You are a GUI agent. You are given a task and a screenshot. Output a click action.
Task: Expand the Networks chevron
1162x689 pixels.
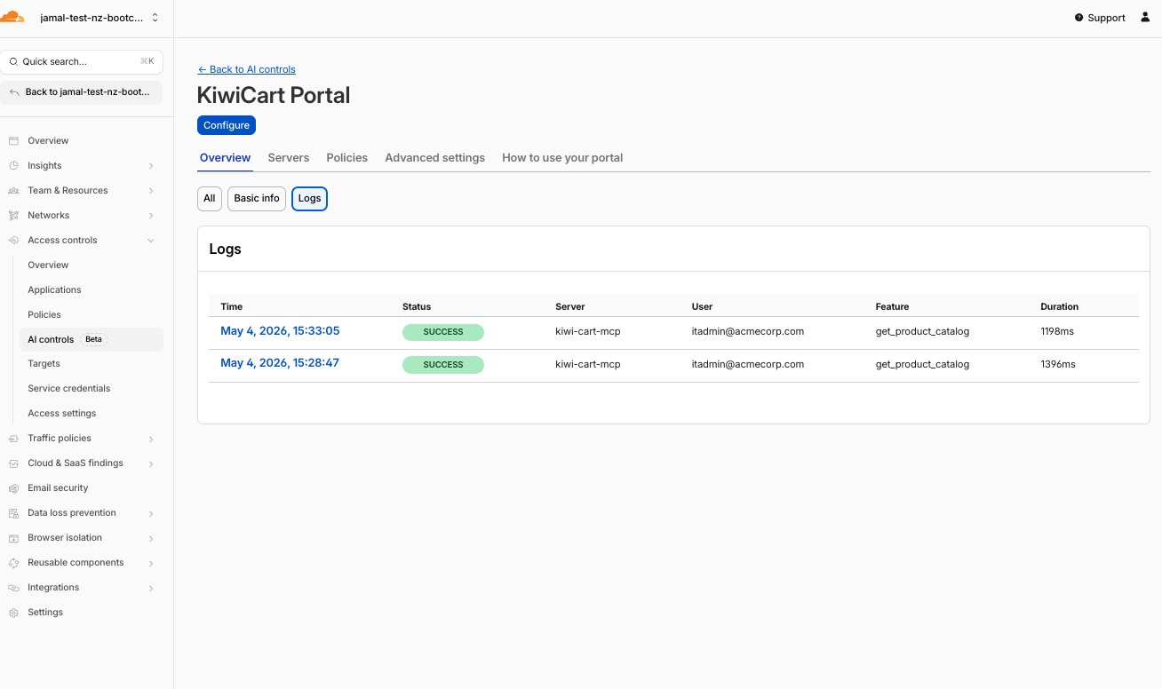point(151,216)
